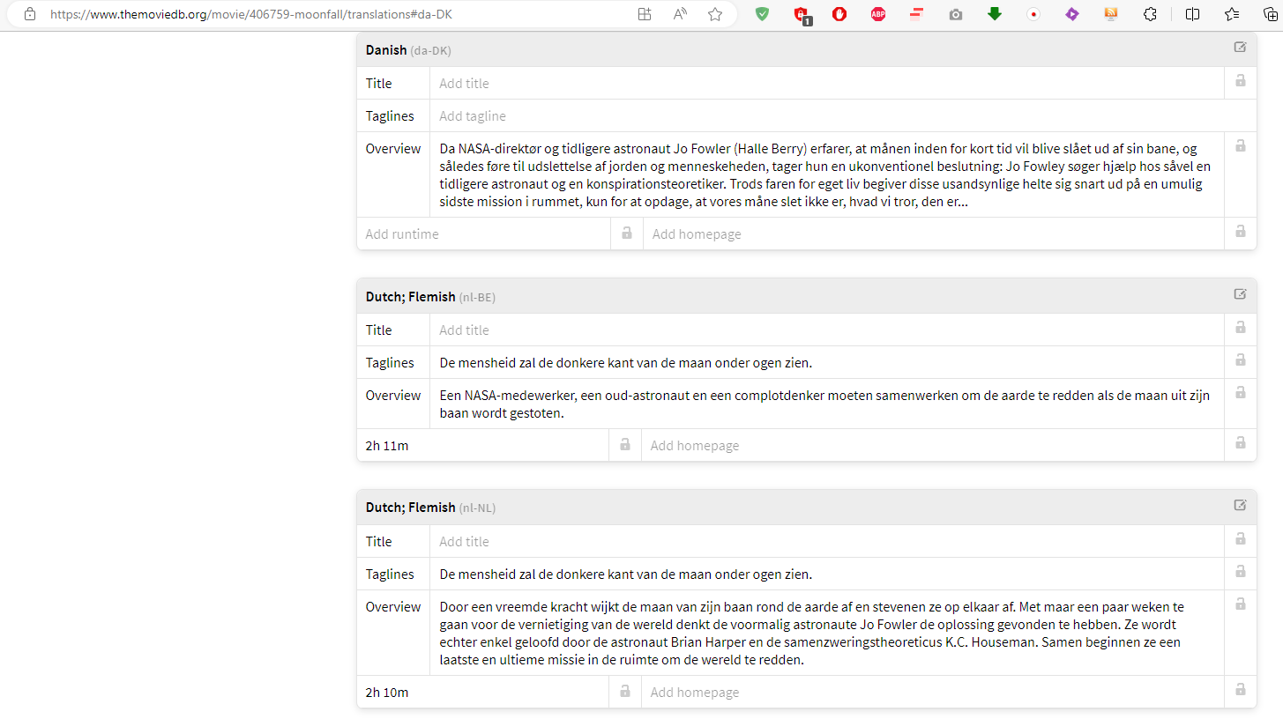Screen dimensions: 1283x719
Task: Open the Read aloud icon in address bar
Action: click(x=680, y=14)
